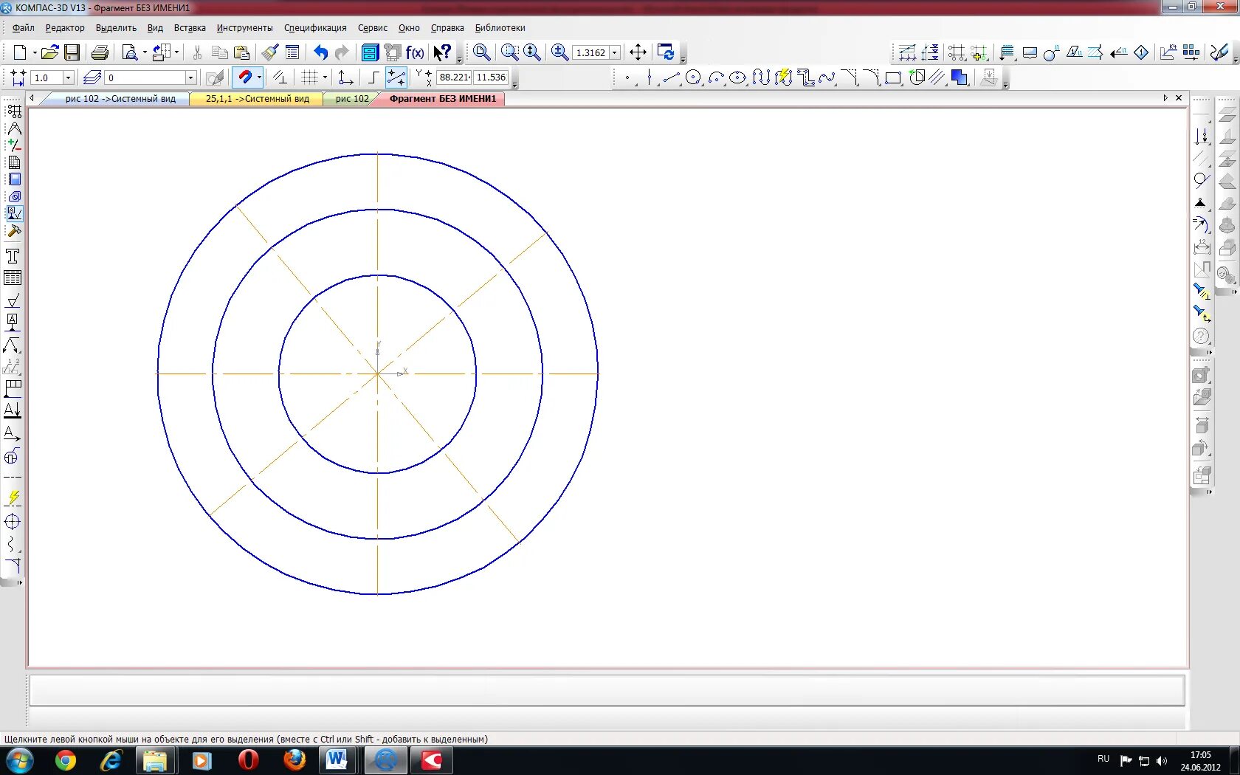Screen dimensions: 1240x775
Task: Insert a table from the left panel
Action: 13,278
